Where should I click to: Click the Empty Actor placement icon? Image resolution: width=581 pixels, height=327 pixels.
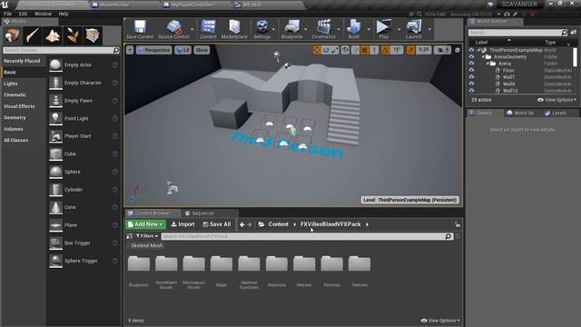(x=55, y=64)
